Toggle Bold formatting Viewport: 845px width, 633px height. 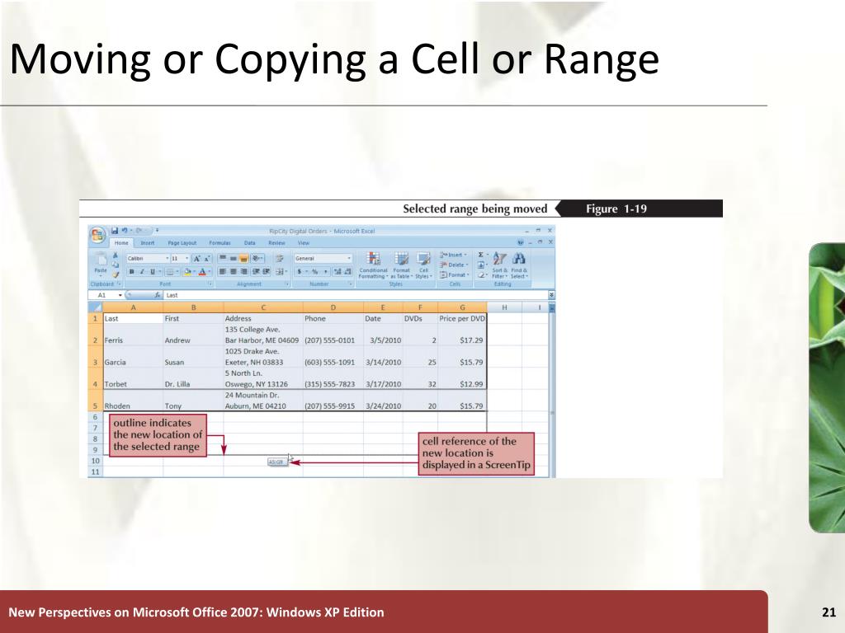131,272
